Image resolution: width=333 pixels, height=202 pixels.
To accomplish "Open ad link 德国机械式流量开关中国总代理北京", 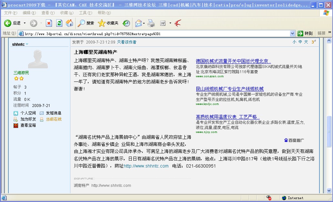I will [233, 61].
